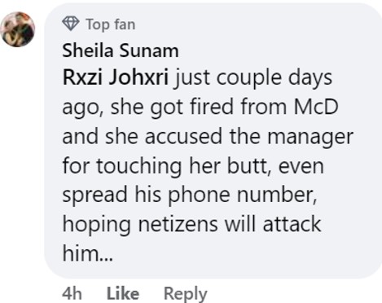The width and height of the screenshot is (382, 303).
Task: Click the word 'netizens' in the comment
Action: pyautogui.click(x=178, y=224)
